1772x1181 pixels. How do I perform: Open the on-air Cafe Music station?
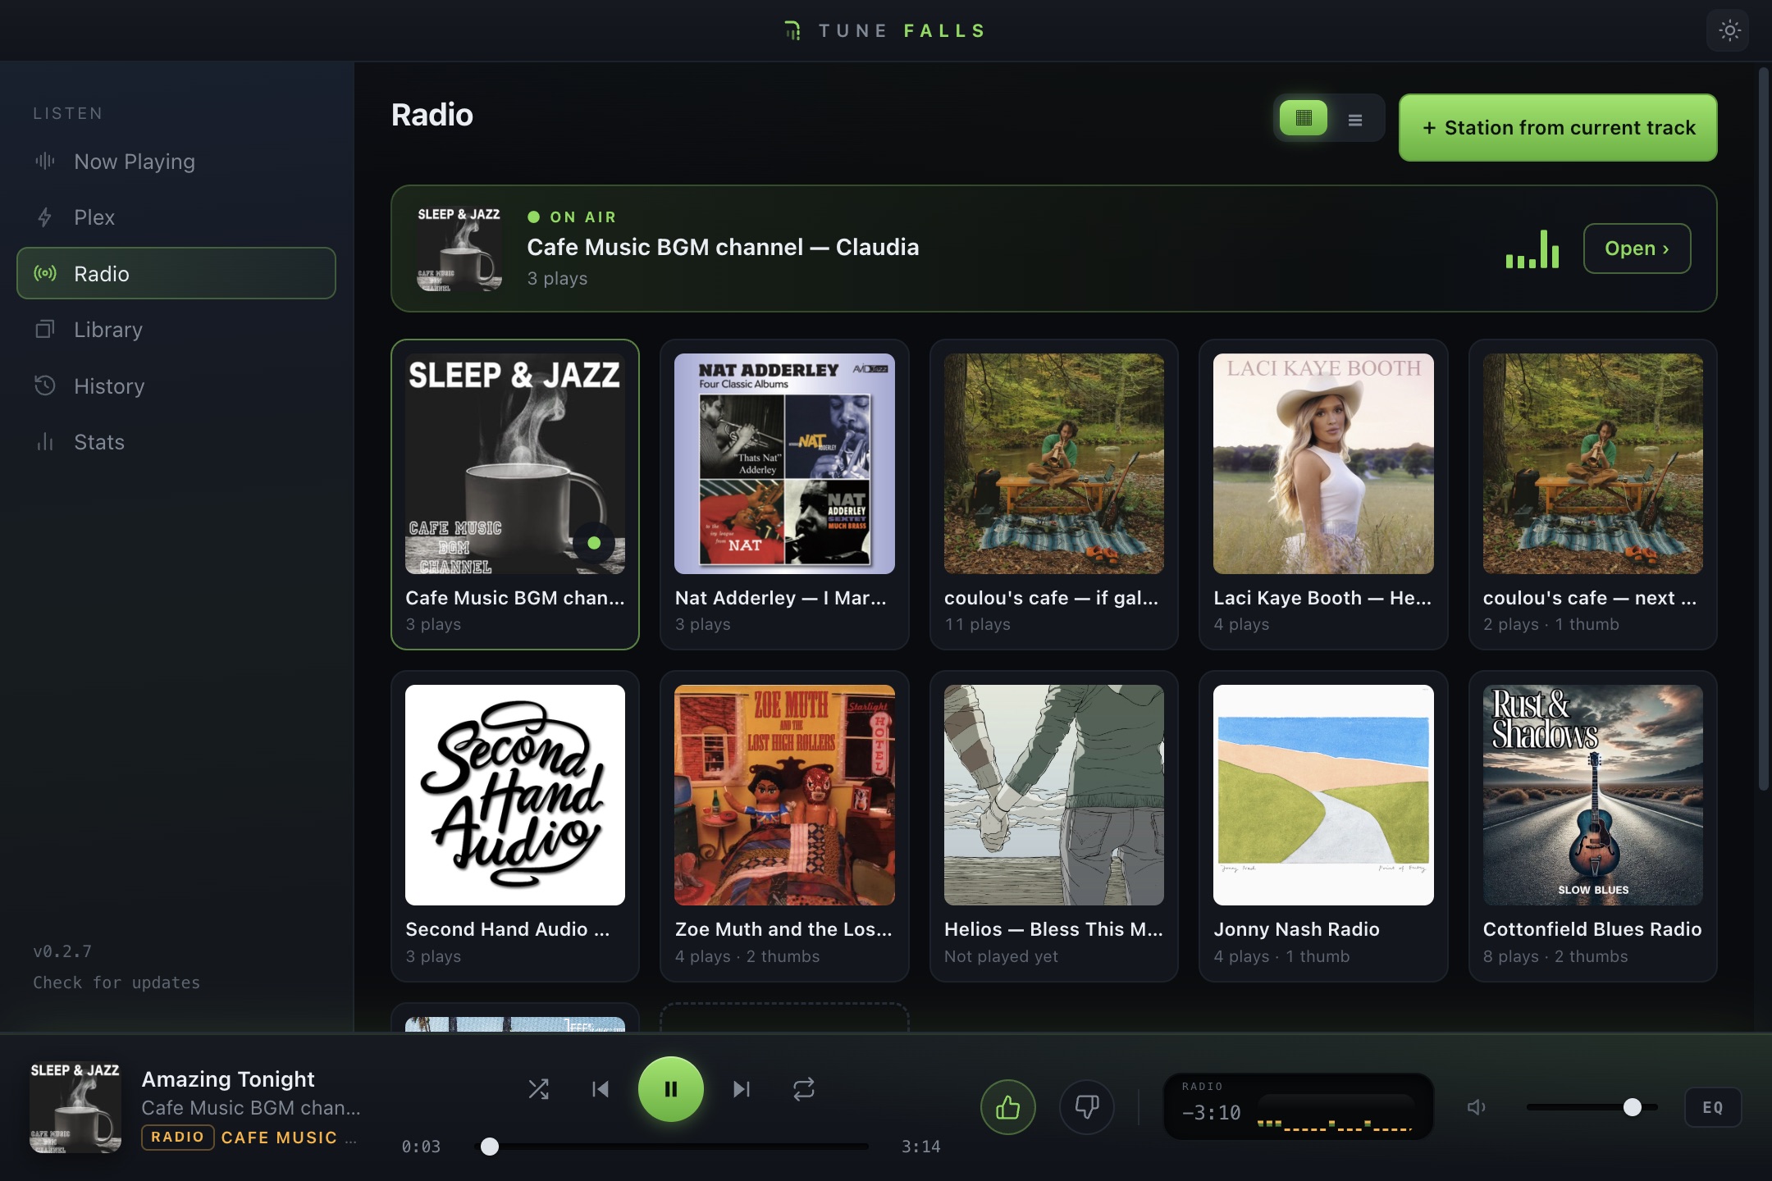tap(1637, 249)
